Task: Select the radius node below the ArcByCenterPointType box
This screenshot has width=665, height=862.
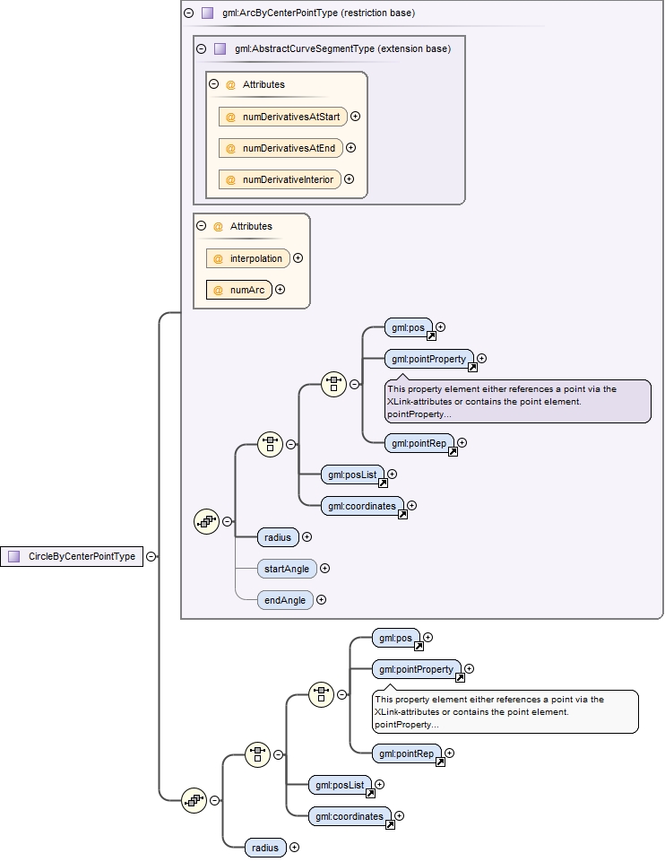Action: point(265,848)
